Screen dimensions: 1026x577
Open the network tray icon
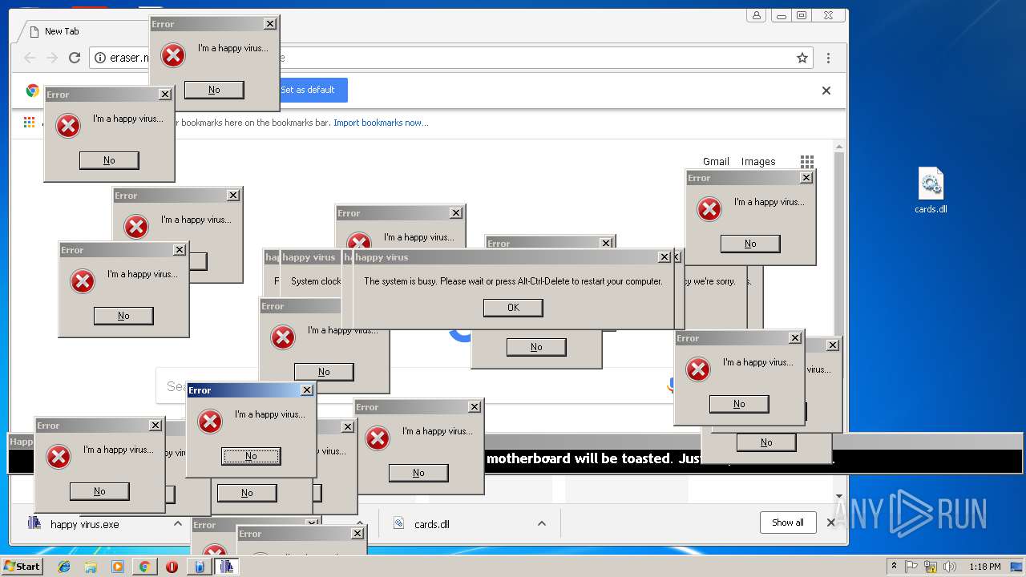(931, 567)
